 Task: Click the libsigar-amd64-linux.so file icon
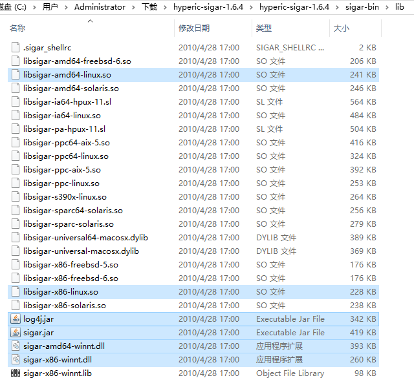(16, 74)
